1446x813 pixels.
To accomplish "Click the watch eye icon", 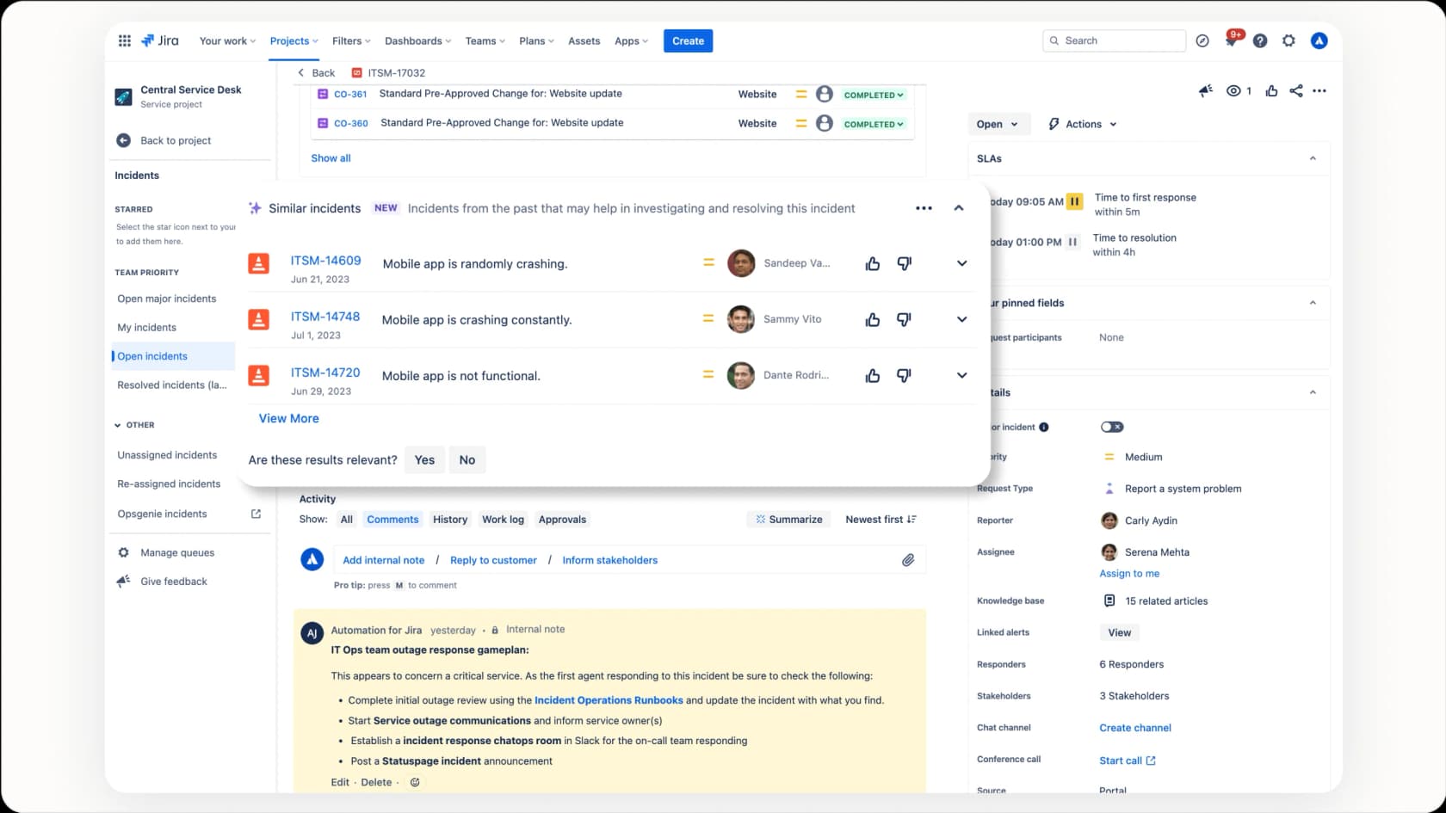I will click(x=1233, y=90).
